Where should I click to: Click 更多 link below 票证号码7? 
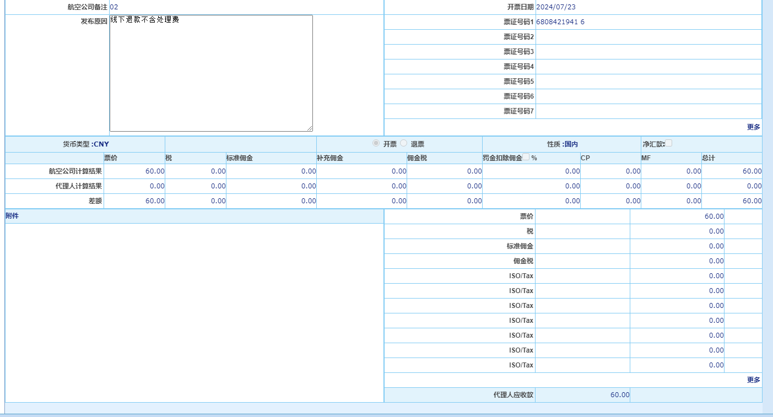click(753, 127)
